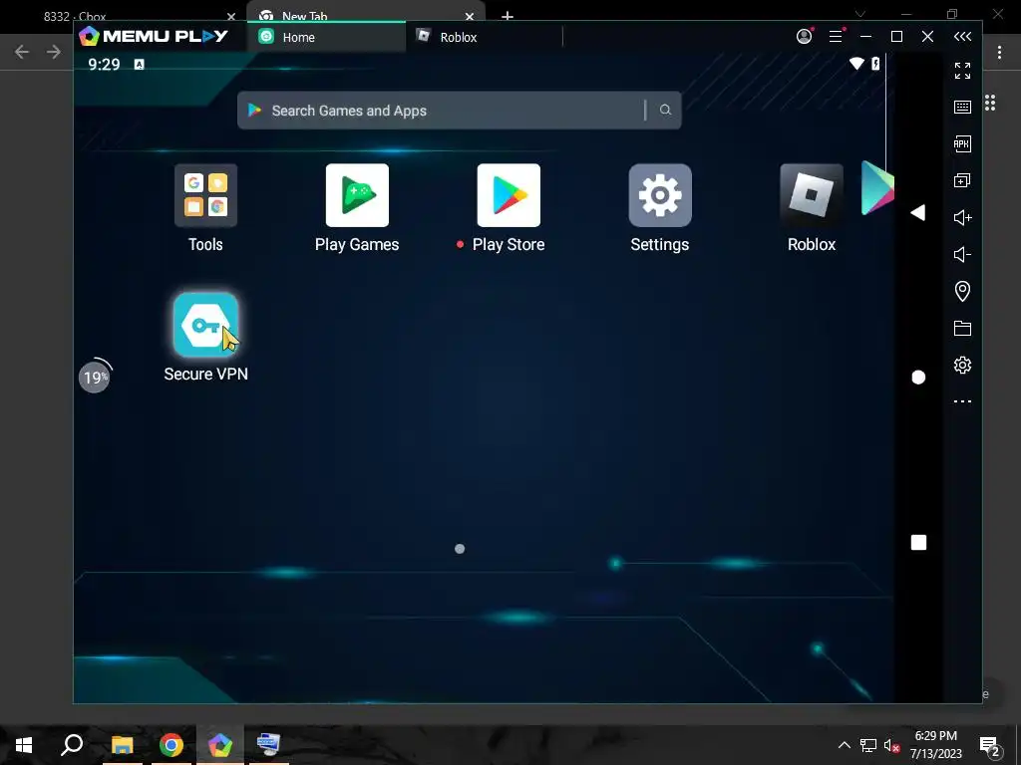The height and width of the screenshot is (765, 1021).
Task: Open Chrome's three-dot menu
Action: (x=999, y=53)
